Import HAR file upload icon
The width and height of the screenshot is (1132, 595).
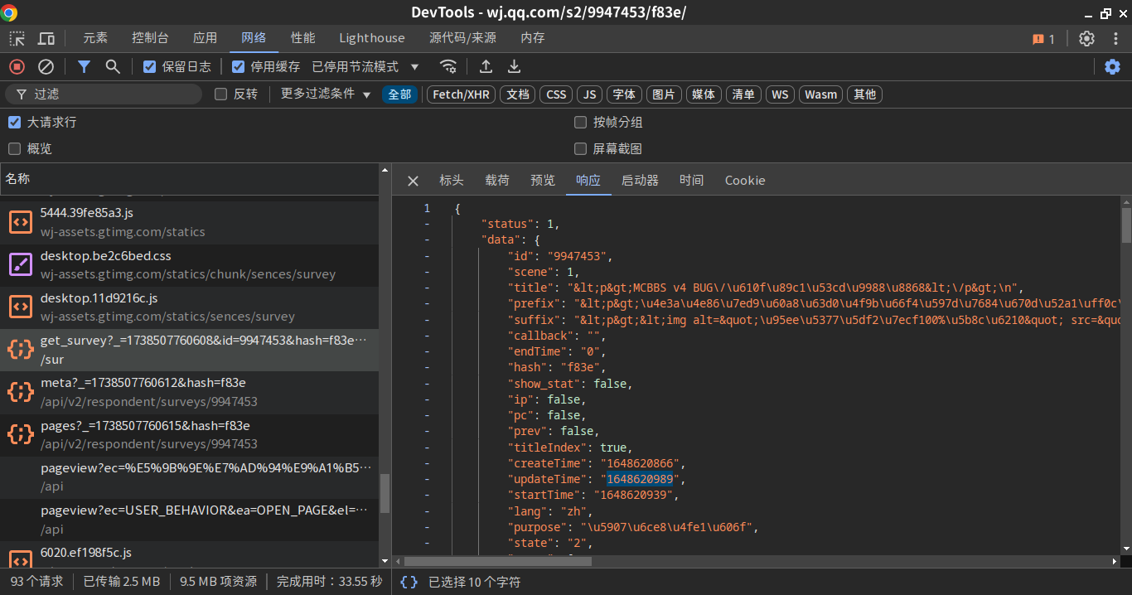[486, 66]
